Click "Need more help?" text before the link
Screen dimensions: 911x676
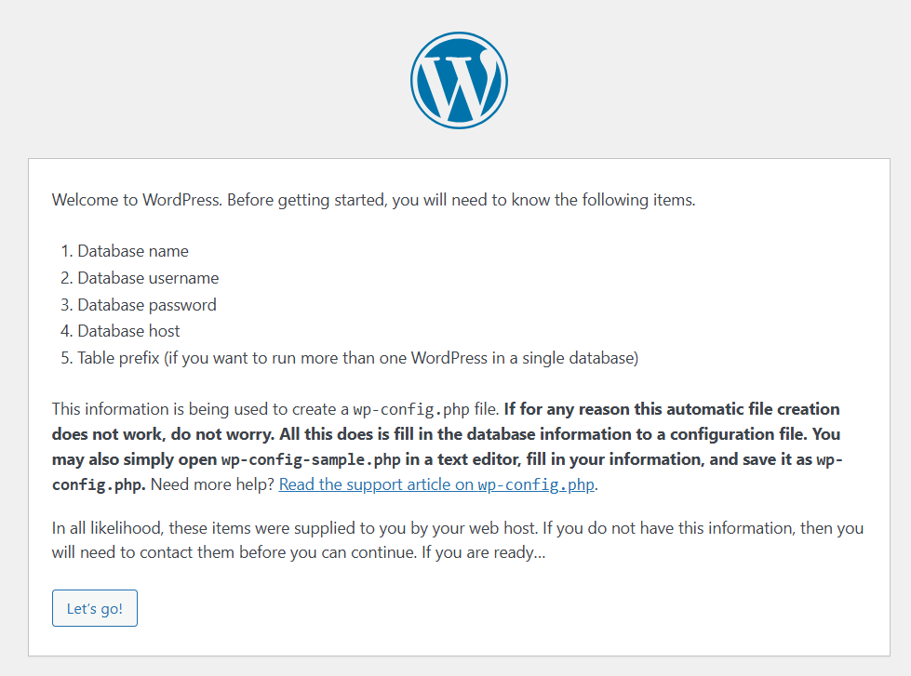click(x=212, y=484)
